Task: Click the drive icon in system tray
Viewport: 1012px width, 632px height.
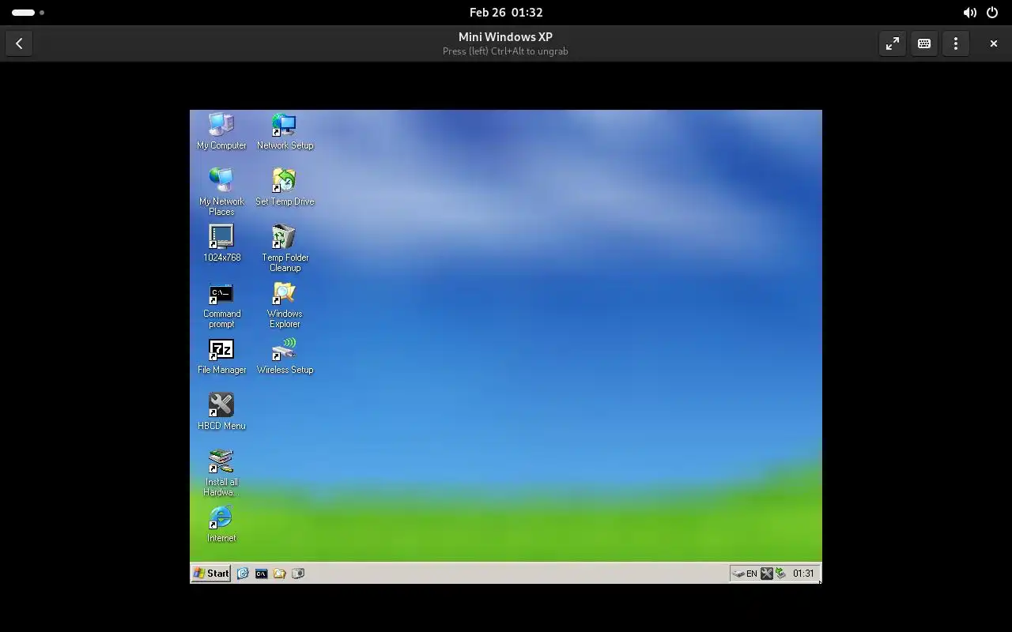Action: tap(738, 574)
